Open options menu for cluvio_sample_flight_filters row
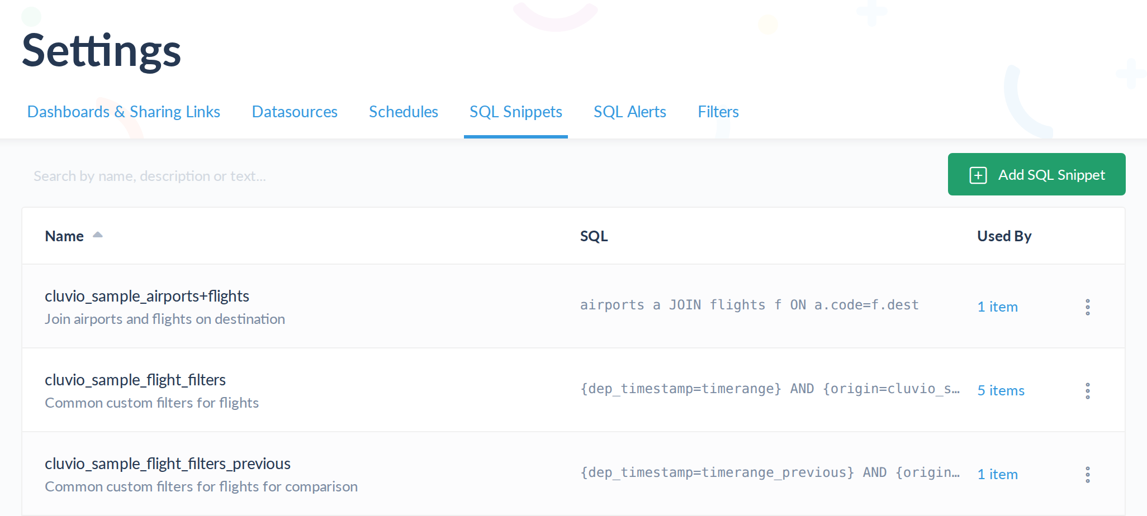Viewport: 1147px width, 516px height. pyautogui.click(x=1087, y=390)
